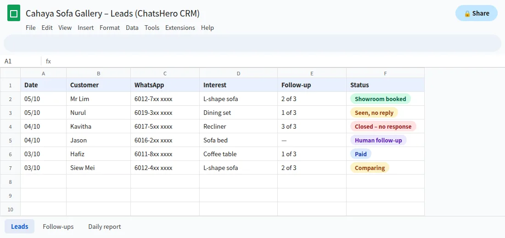Open the Extensions menu
Viewport: 505px width, 238px height.
click(180, 28)
